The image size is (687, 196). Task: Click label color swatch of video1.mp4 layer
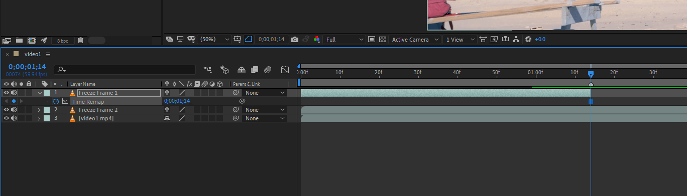(47, 118)
